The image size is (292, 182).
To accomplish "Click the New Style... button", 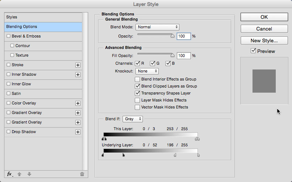I will [264, 41].
